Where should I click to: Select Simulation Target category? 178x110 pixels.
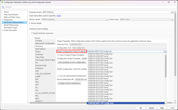(10, 28)
